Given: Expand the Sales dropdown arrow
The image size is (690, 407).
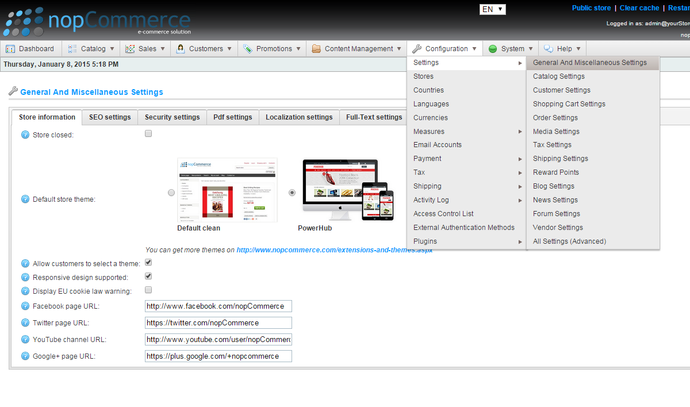Looking at the screenshot, I should click(163, 49).
